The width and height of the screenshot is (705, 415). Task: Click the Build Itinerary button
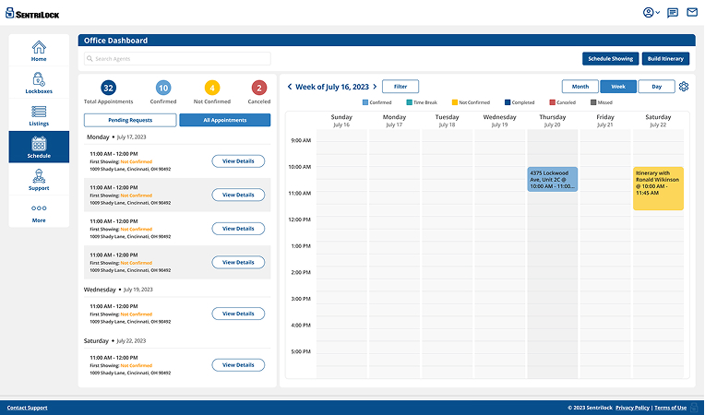coord(665,58)
